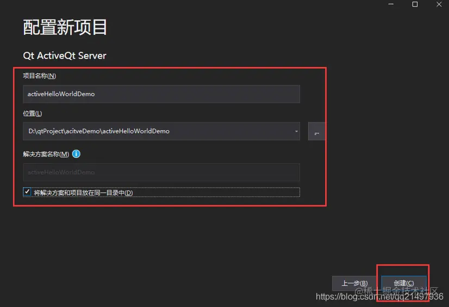Click the 项目名称(N) label
The height and width of the screenshot is (307, 449).
(40, 76)
